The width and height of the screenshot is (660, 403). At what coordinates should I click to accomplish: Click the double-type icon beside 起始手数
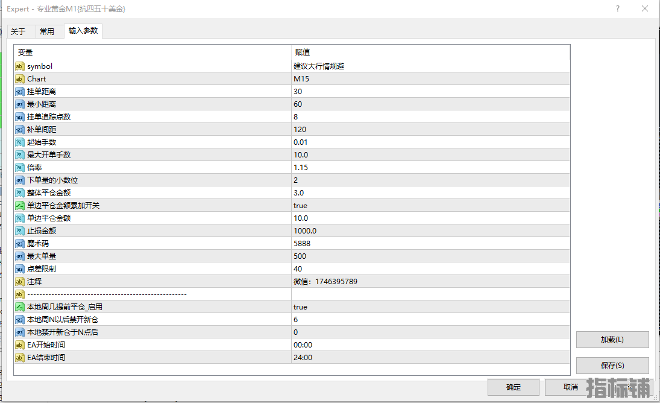20,142
